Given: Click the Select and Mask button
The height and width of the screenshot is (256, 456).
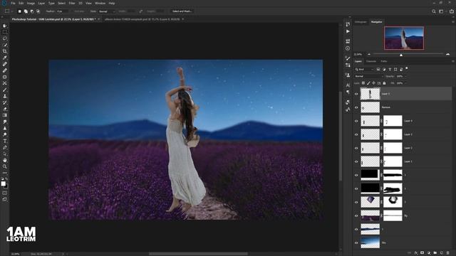Looking at the screenshot, I should (182, 11).
